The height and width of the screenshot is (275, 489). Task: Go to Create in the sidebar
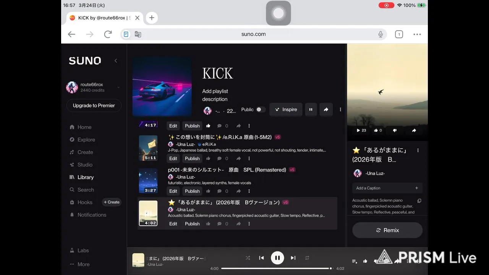[81, 152]
